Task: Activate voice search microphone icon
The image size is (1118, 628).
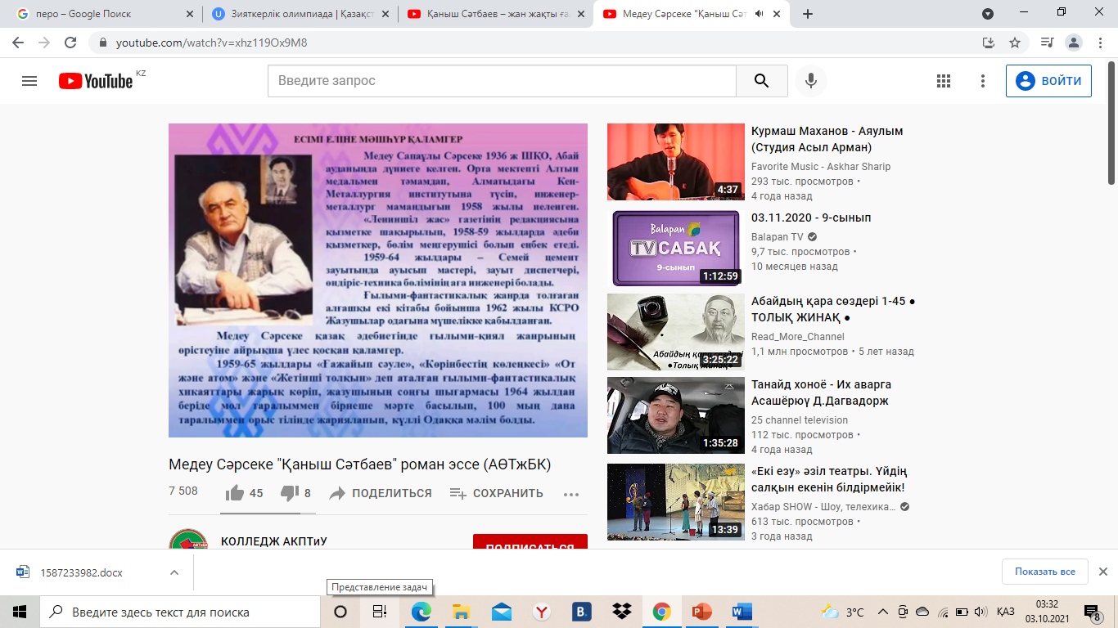Action: pyautogui.click(x=811, y=81)
